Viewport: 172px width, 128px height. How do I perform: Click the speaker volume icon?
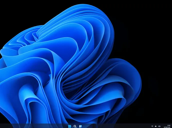click(x=156, y=126)
